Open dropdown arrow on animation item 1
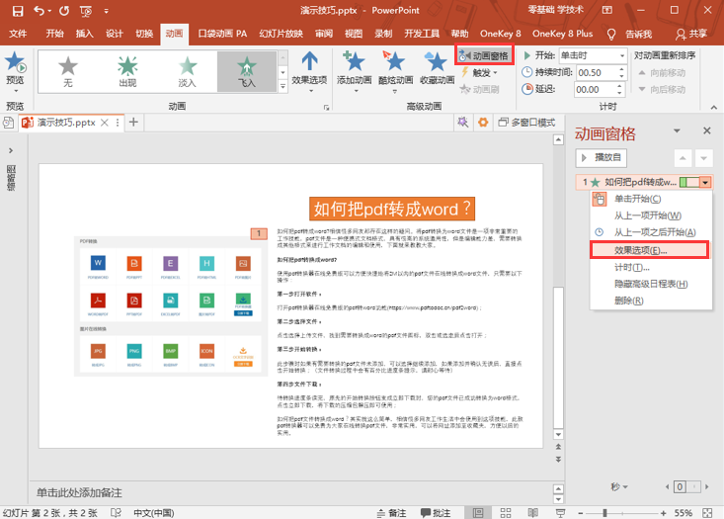Image resolution: width=724 pixels, height=519 pixels. tap(705, 183)
